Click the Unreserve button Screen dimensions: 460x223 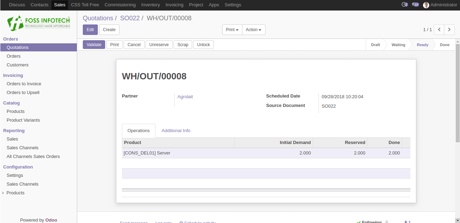pos(159,45)
